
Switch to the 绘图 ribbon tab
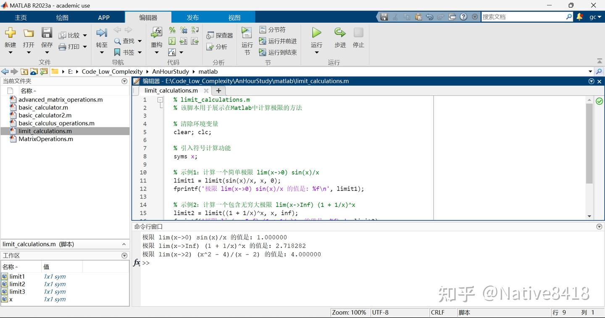[61, 17]
